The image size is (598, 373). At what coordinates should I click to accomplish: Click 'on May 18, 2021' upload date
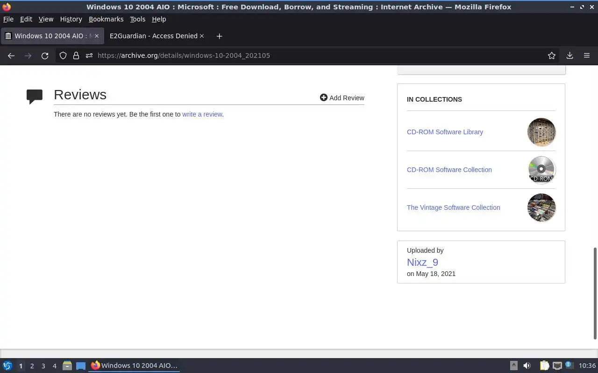(431, 274)
